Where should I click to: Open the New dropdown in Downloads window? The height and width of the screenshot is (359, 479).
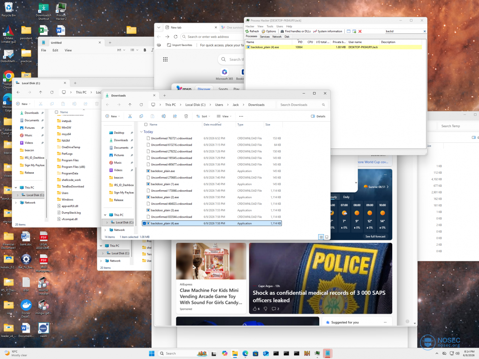click(x=113, y=116)
